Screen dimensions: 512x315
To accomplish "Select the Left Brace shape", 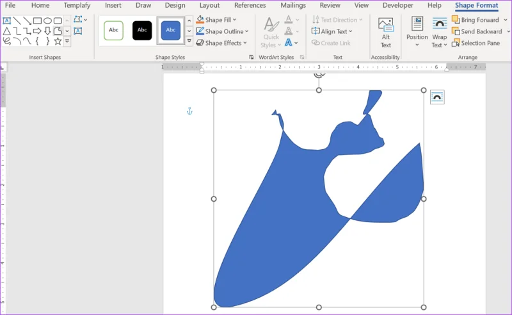I will pos(37,41).
